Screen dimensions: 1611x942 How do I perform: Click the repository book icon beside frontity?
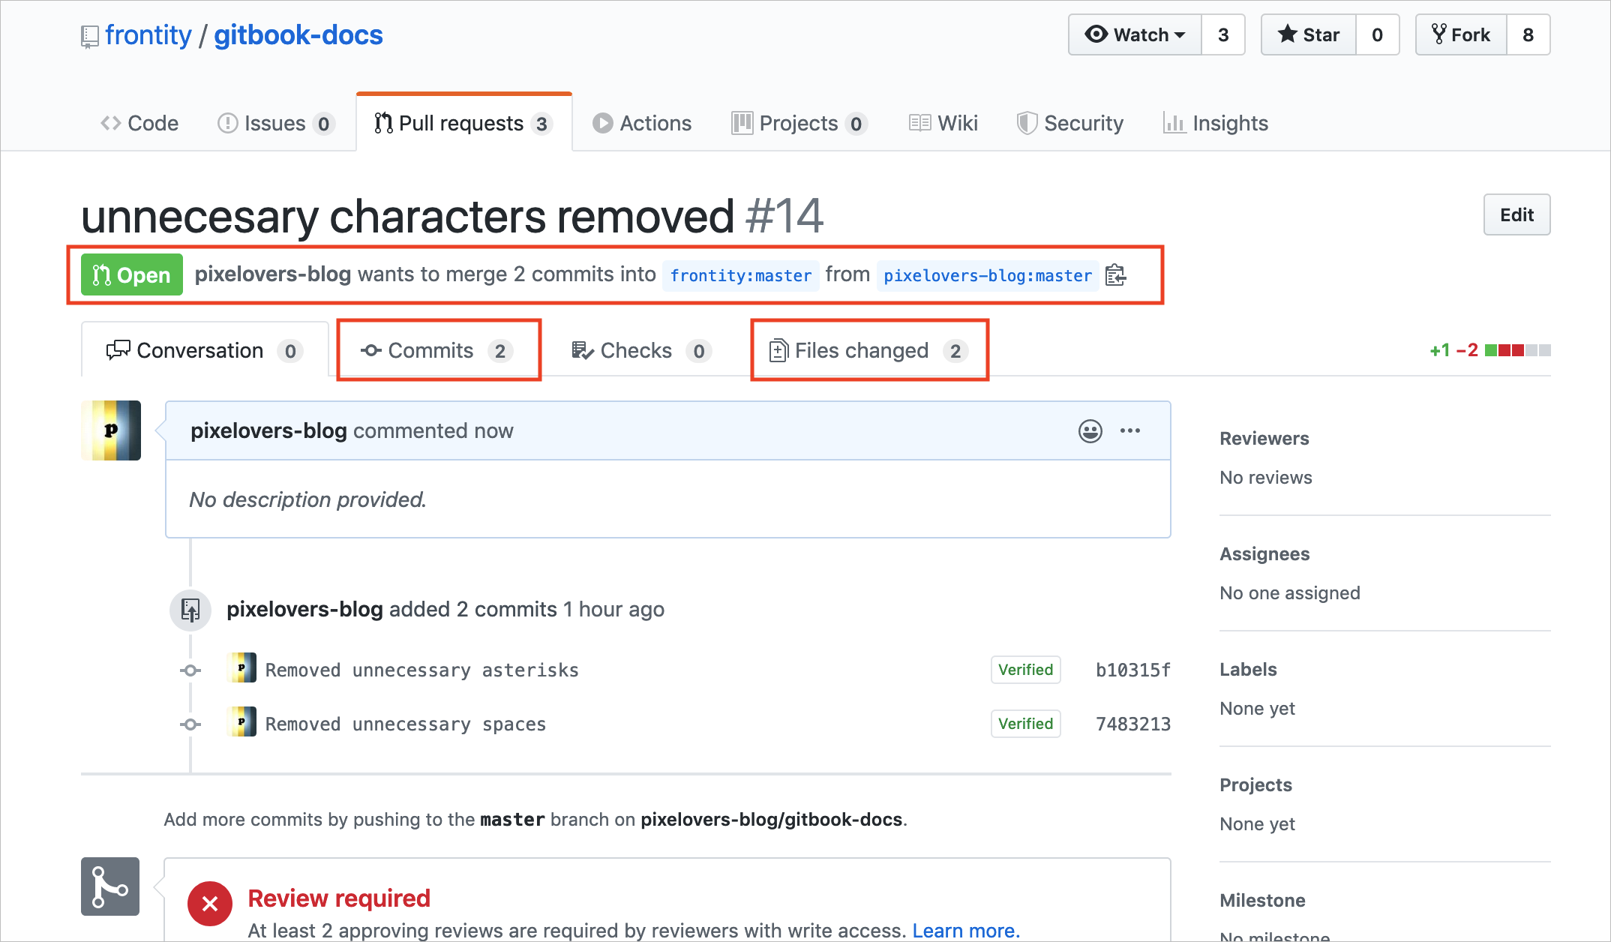pyautogui.click(x=90, y=37)
